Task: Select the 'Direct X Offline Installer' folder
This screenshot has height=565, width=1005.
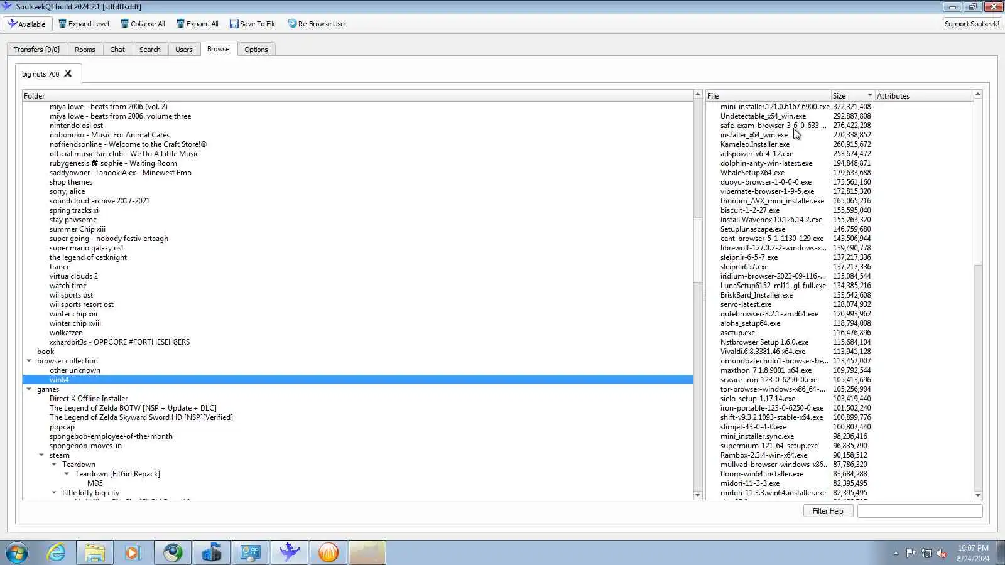Action: pyautogui.click(x=89, y=399)
